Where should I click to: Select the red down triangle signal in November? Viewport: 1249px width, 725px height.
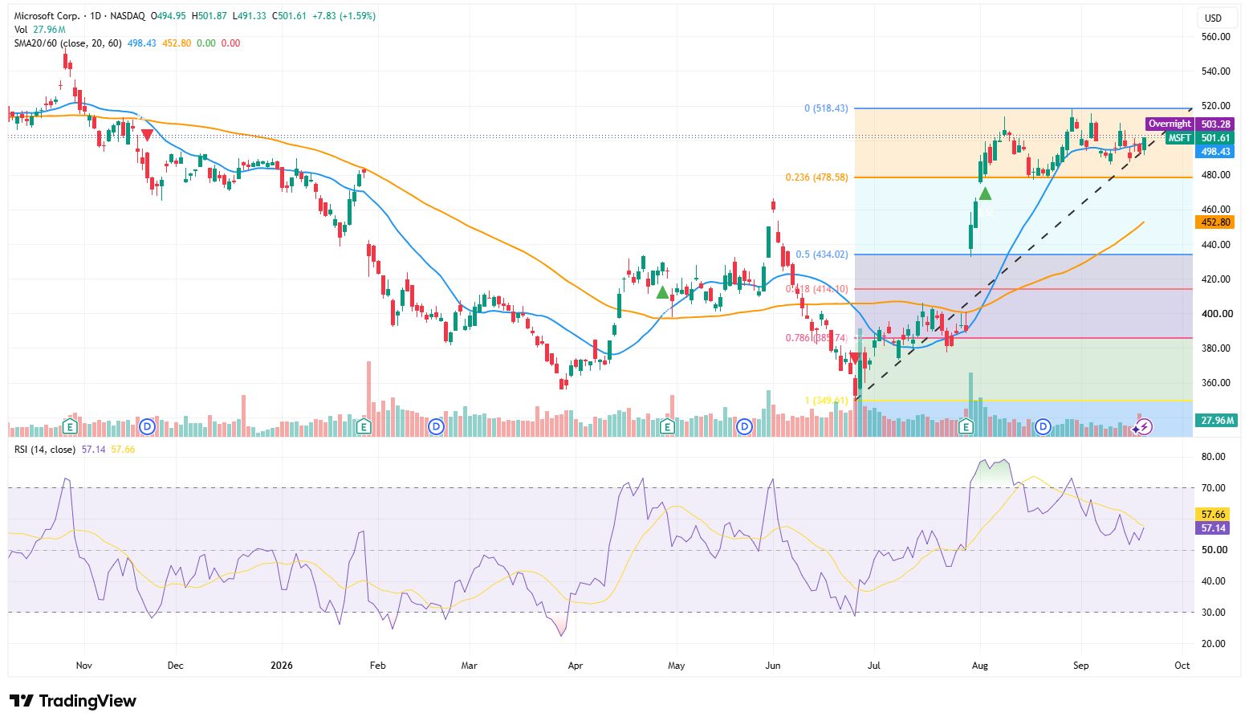(x=147, y=135)
